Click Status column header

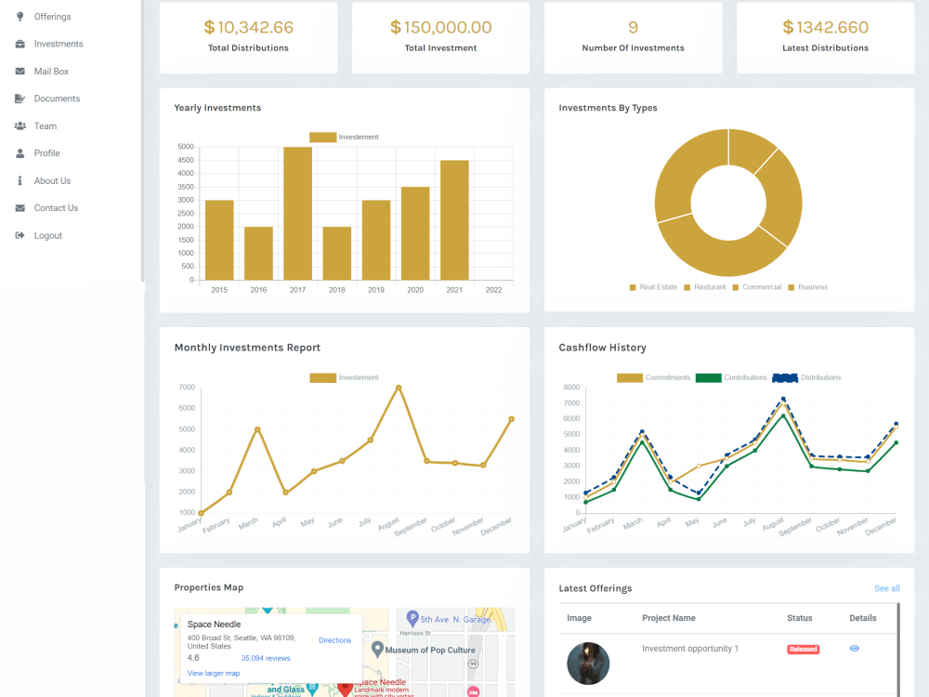click(x=799, y=618)
